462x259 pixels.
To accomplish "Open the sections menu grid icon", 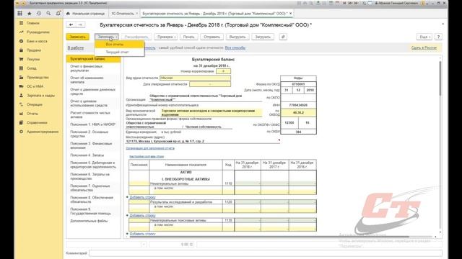I will coord(19,14).
